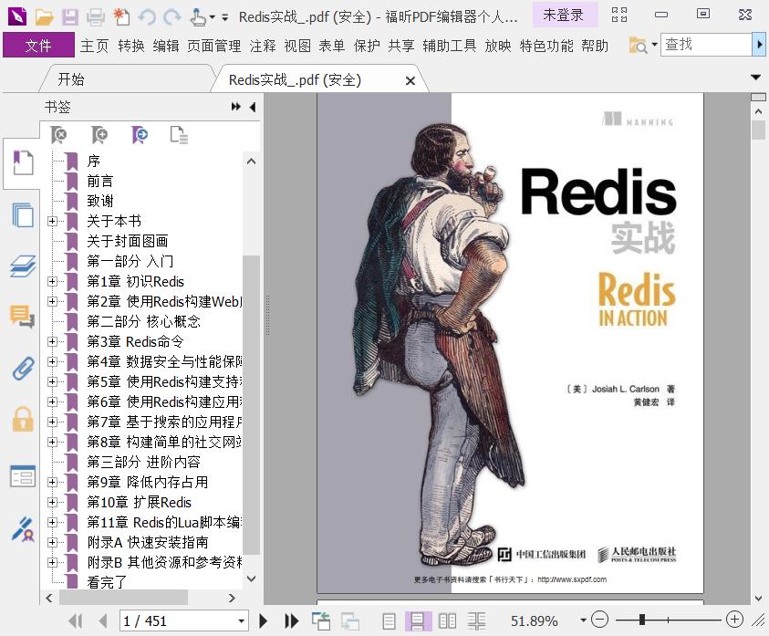Click the advanced search folder icon
This screenshot has height=636, width=769.
click(638, 45)
